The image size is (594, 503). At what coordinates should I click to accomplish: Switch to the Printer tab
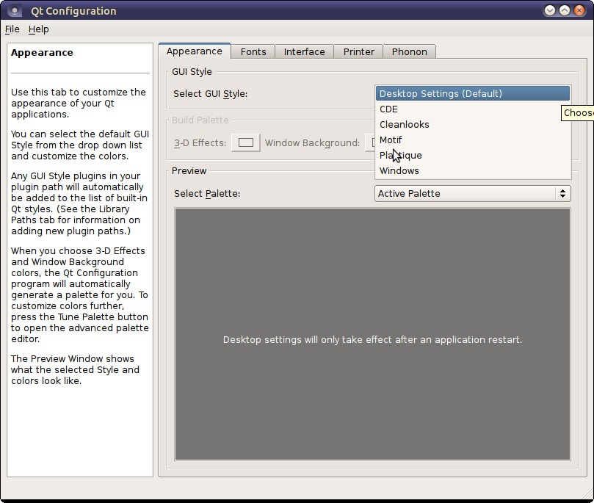coord(359,52)
